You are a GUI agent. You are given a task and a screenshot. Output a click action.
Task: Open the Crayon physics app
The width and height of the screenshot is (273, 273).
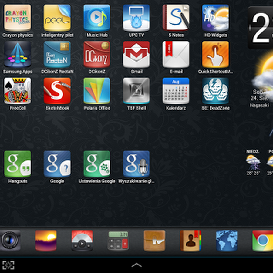(x=17, y=18)
